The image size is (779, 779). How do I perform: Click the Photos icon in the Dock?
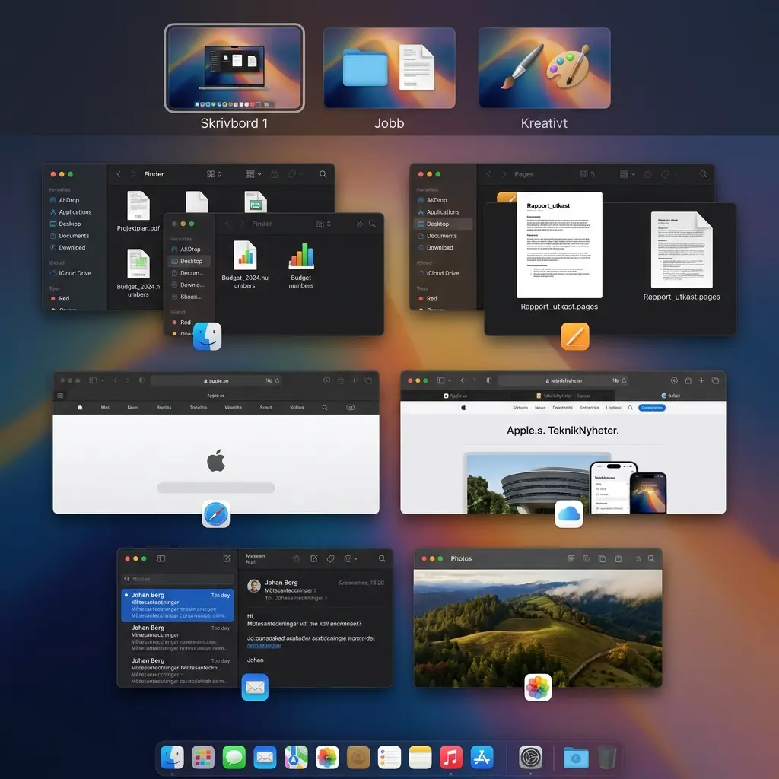tap(327, 758)
